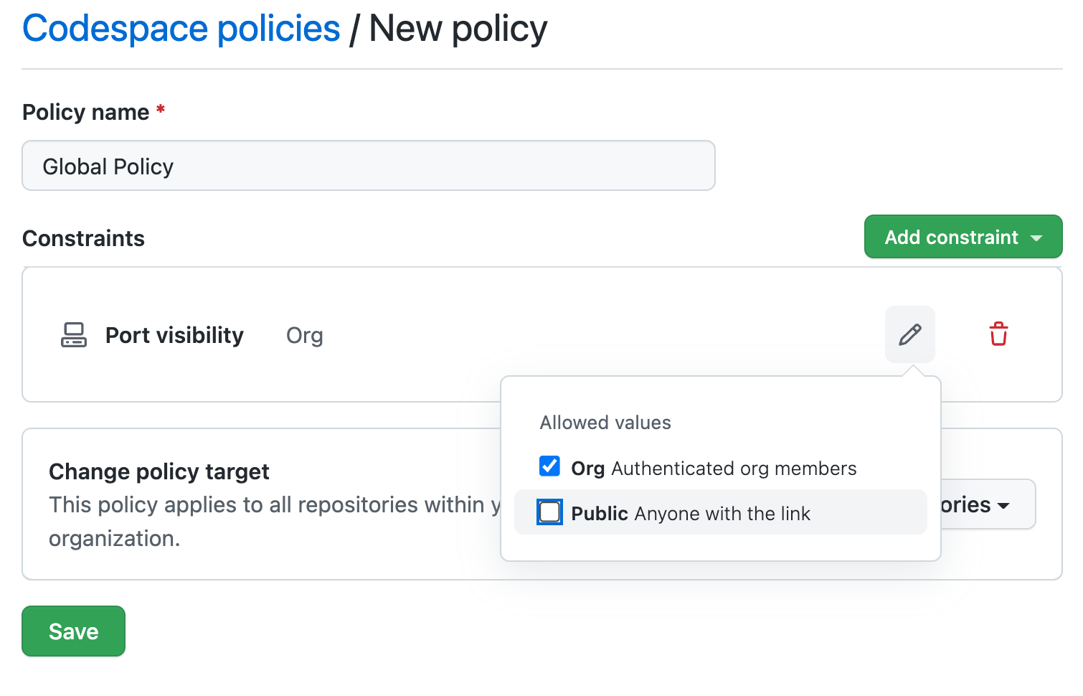Check the Public Anyone with the link checkbox
The width and height of the screenshot is (1083, 696).
point(549,512)
